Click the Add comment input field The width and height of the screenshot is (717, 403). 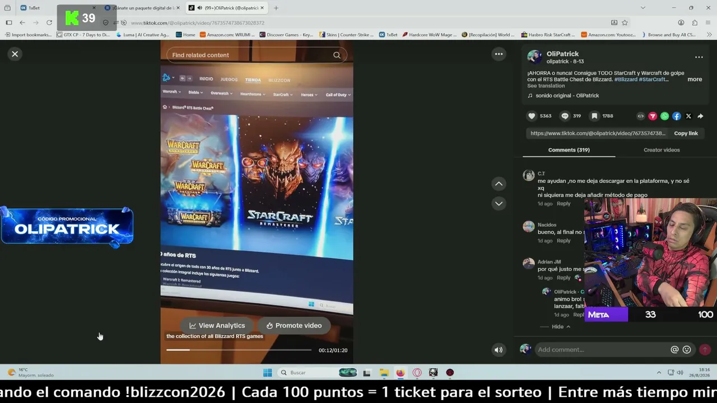602,350
